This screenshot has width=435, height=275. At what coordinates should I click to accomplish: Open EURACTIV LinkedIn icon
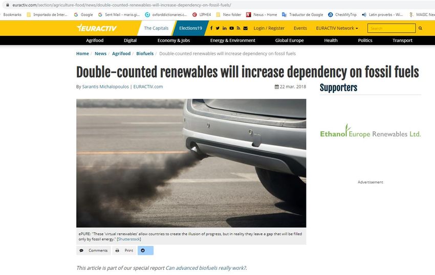225,28
